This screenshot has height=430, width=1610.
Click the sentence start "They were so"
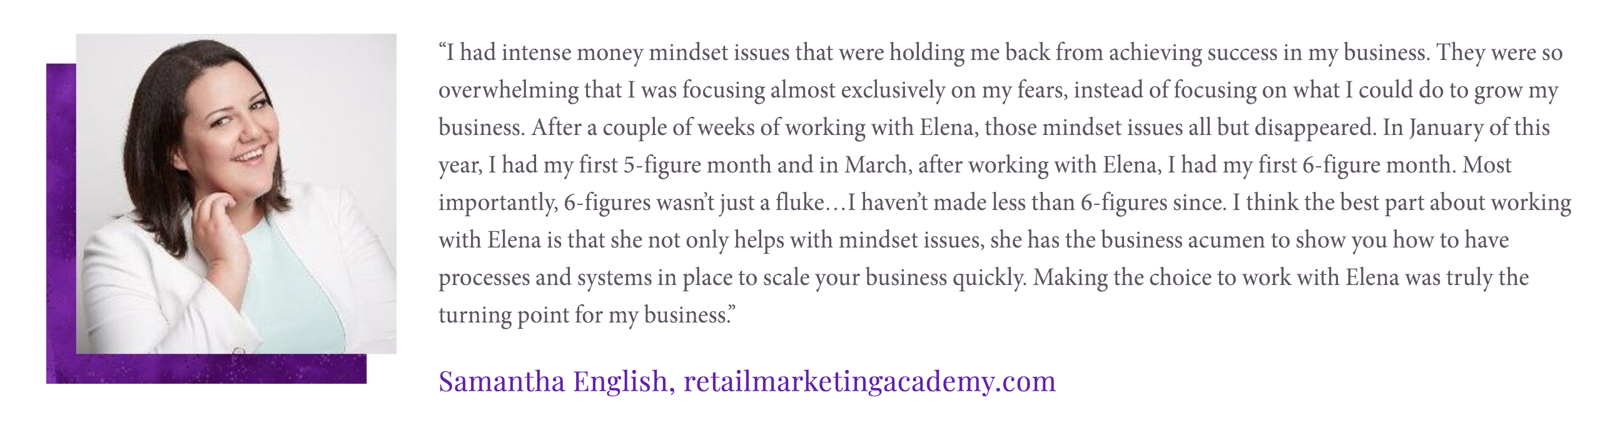[x=1500, y=53]
